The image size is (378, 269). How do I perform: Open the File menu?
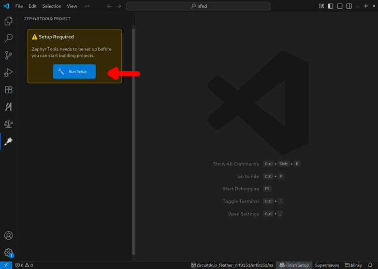[x=19, y=6]
